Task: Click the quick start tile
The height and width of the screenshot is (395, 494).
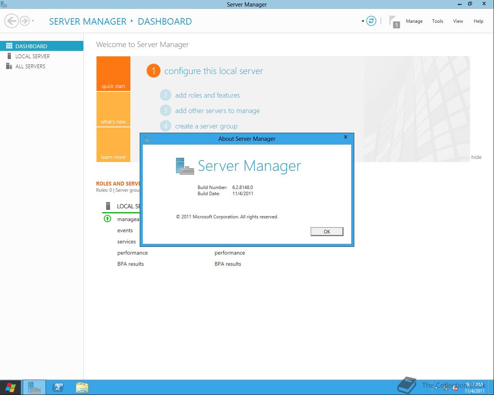Action: (113, 74)
